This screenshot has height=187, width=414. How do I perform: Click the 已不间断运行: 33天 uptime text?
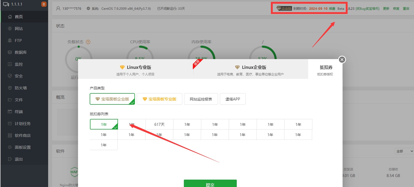coord(171,8)
